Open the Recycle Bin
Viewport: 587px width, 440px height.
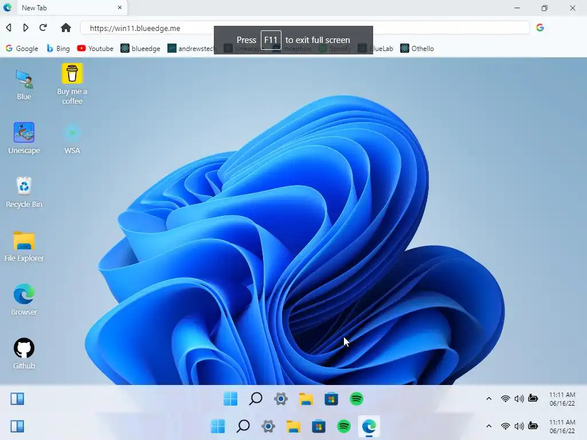pos(24,192)
